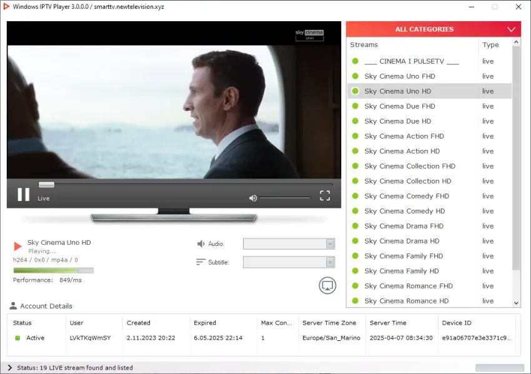Select Sky Cinema Collection HD stream

pos(429,181)
